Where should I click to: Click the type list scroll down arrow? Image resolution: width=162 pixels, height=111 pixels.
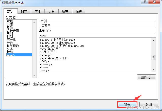(x=153, y=69)
